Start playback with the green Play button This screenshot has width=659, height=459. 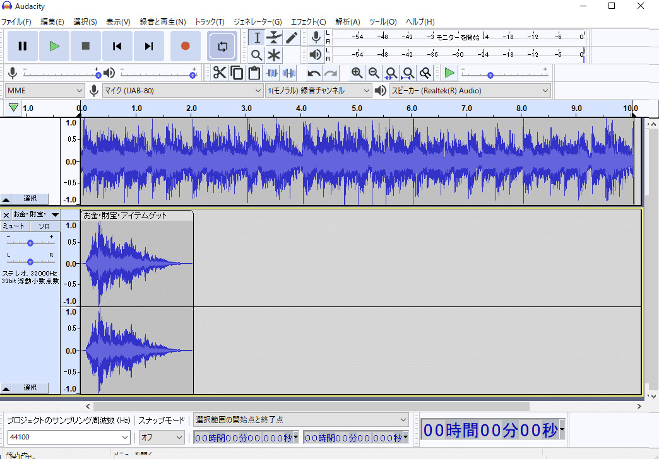54,46
